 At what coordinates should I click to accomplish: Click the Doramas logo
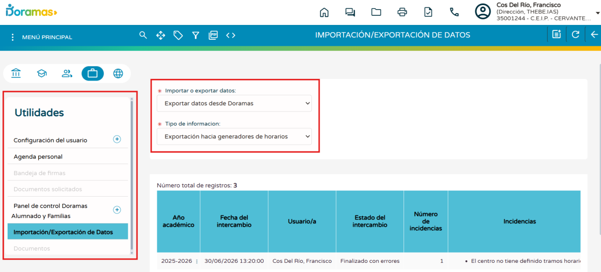click(32, 11)
